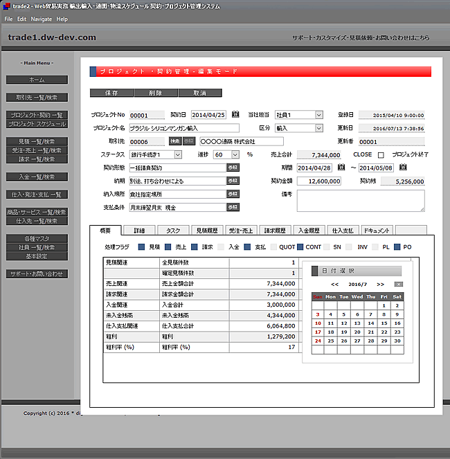Switch to the 仕入支払 tab

click(343, 231)
